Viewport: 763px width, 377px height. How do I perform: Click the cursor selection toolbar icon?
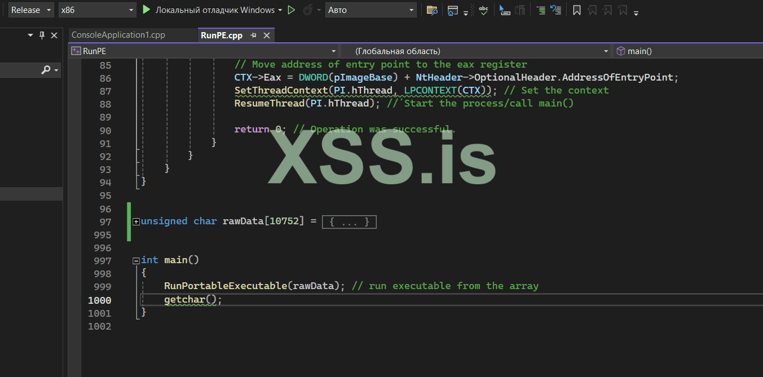[x=505, y=10]
